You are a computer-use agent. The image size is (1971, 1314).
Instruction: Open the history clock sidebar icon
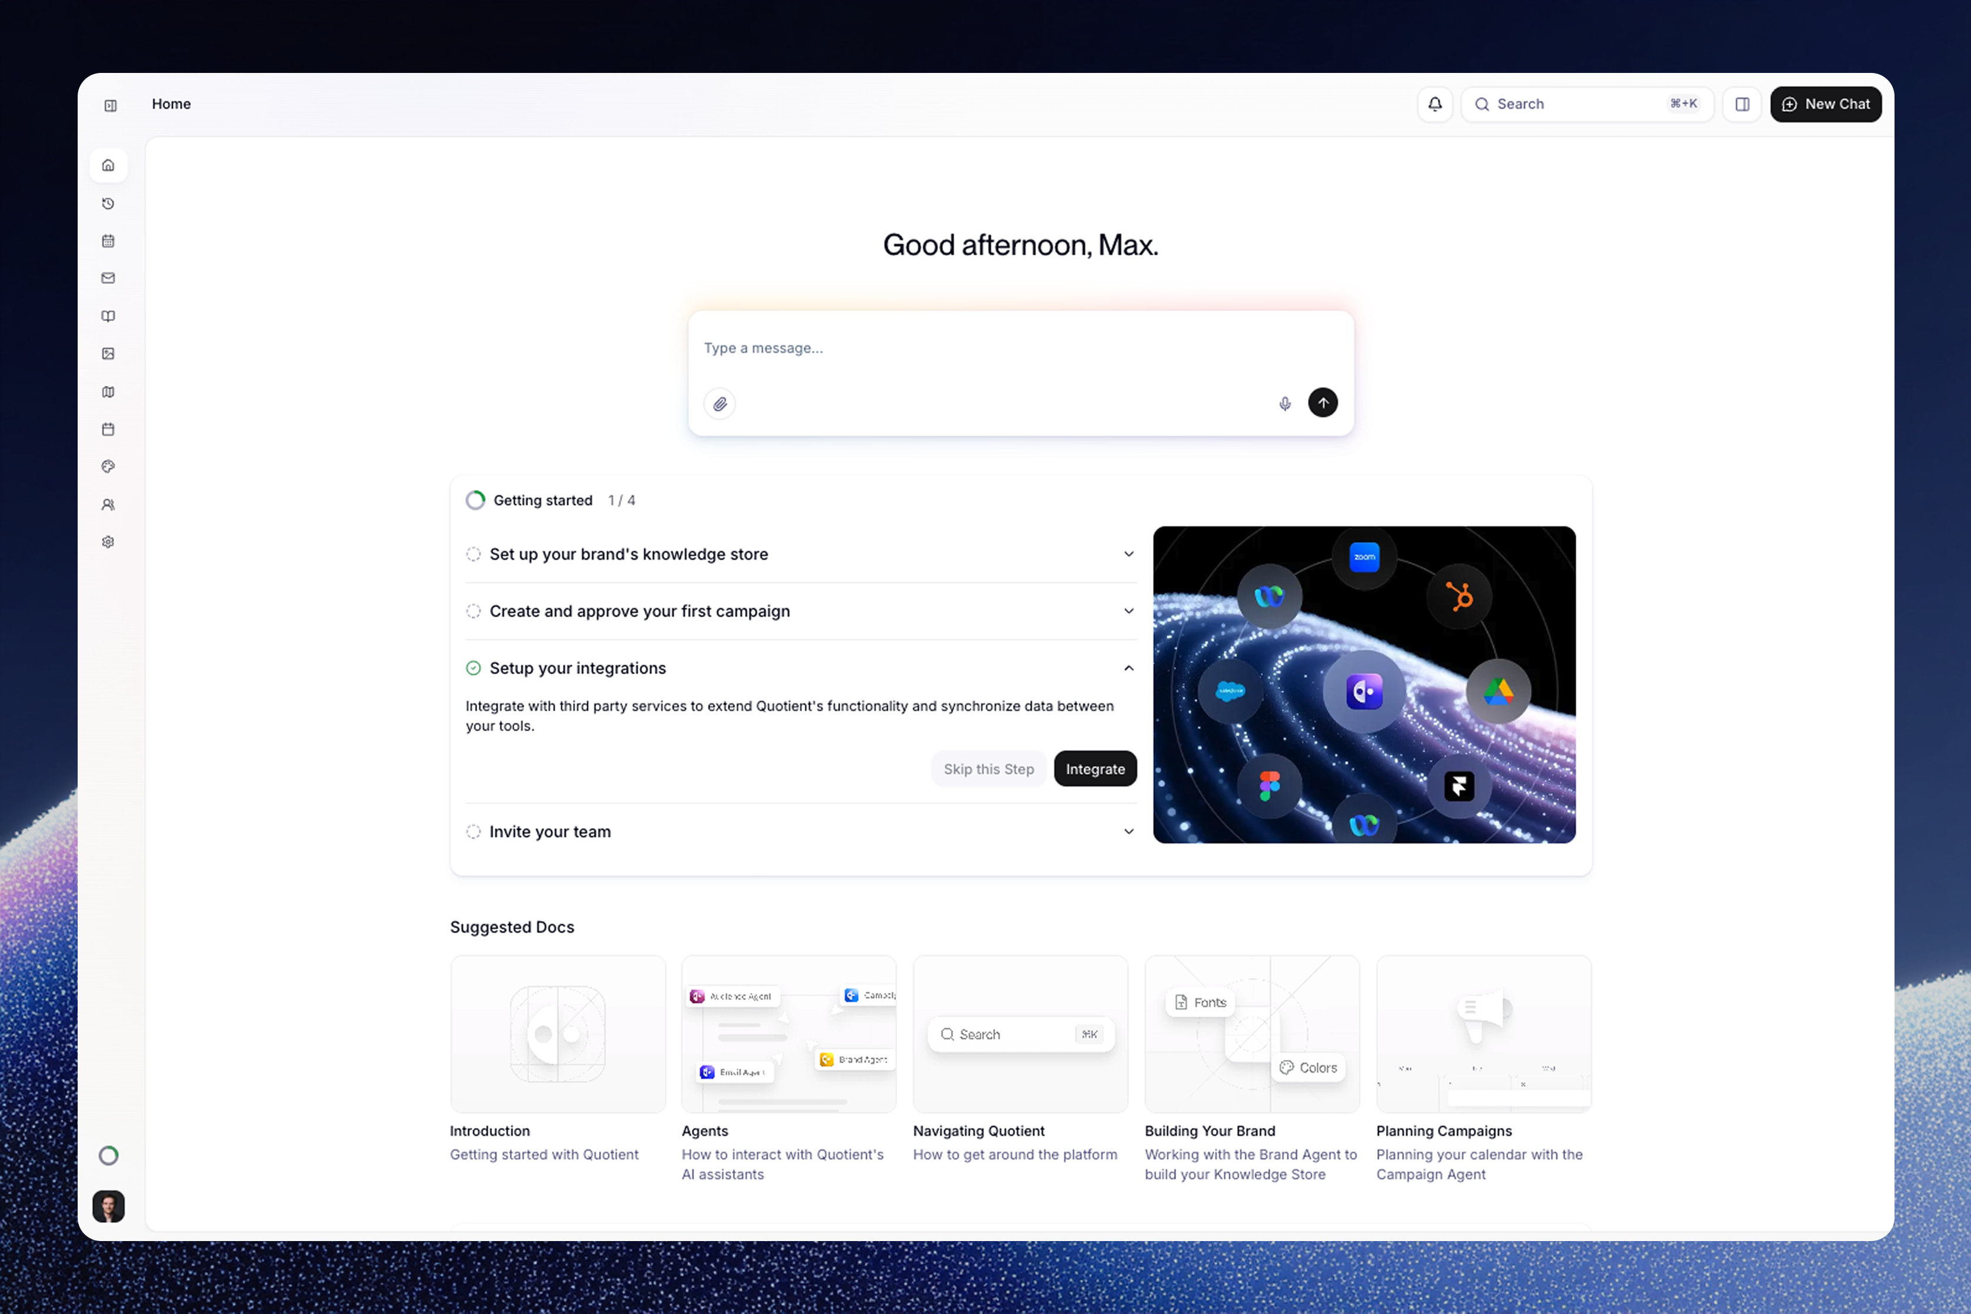pos(108,204)
